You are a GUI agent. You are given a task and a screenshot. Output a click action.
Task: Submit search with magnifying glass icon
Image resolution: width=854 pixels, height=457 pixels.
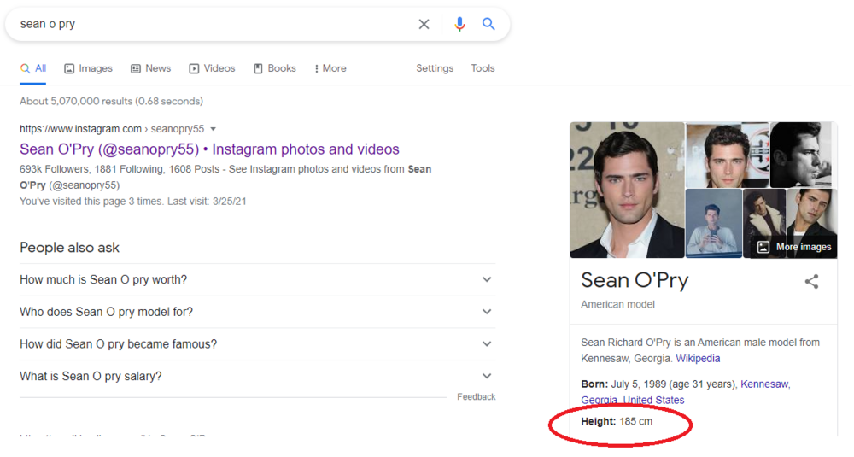coord(488,24)
